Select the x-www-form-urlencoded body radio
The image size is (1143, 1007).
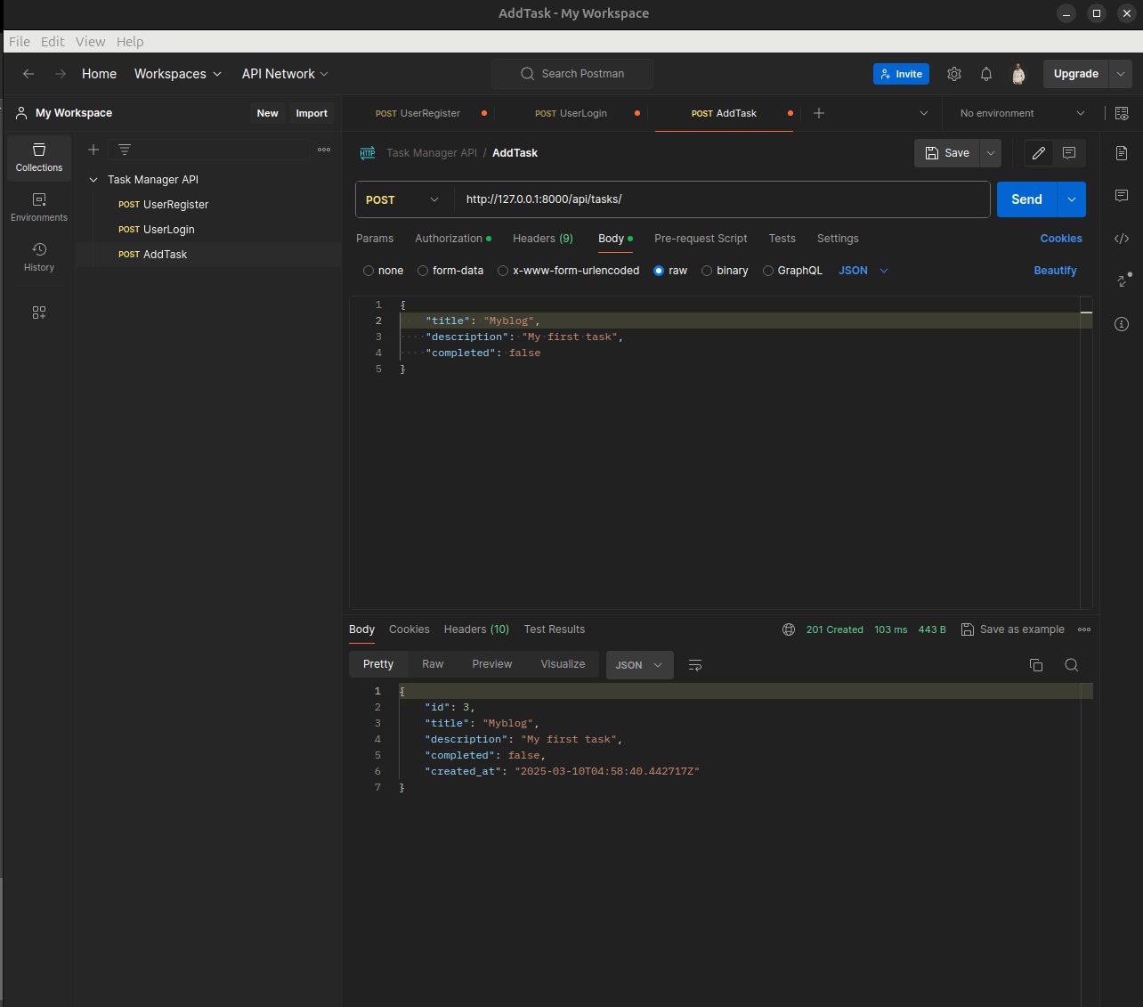[x=503, y=271]
